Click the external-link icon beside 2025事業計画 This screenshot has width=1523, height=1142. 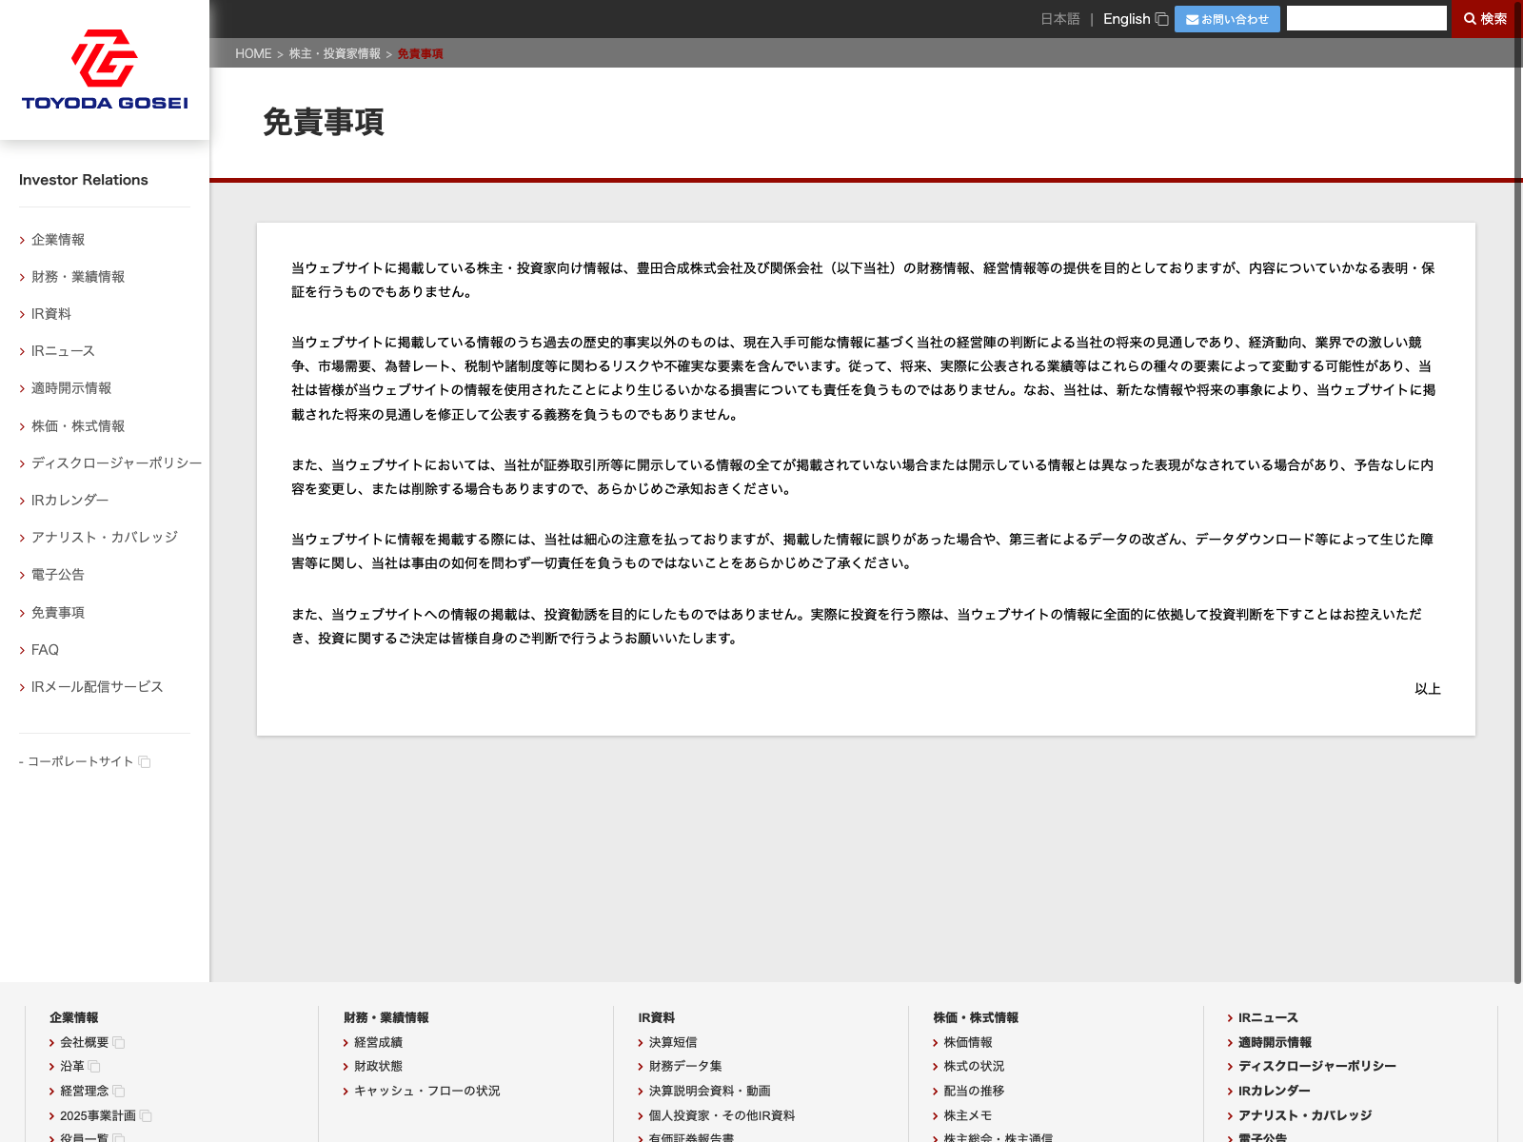(x=146, y=1116)
